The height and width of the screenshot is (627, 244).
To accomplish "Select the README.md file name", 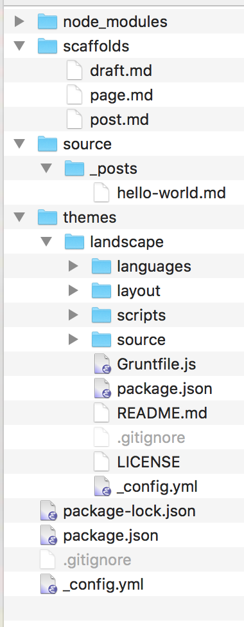I will [x=162, y=413].
